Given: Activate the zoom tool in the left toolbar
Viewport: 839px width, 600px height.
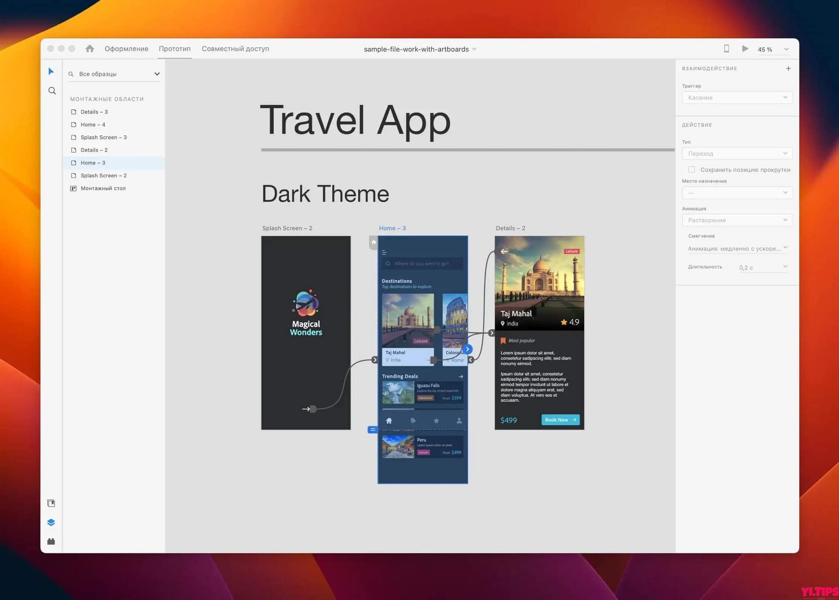Looking at the screenshot, I should [52, 91].
